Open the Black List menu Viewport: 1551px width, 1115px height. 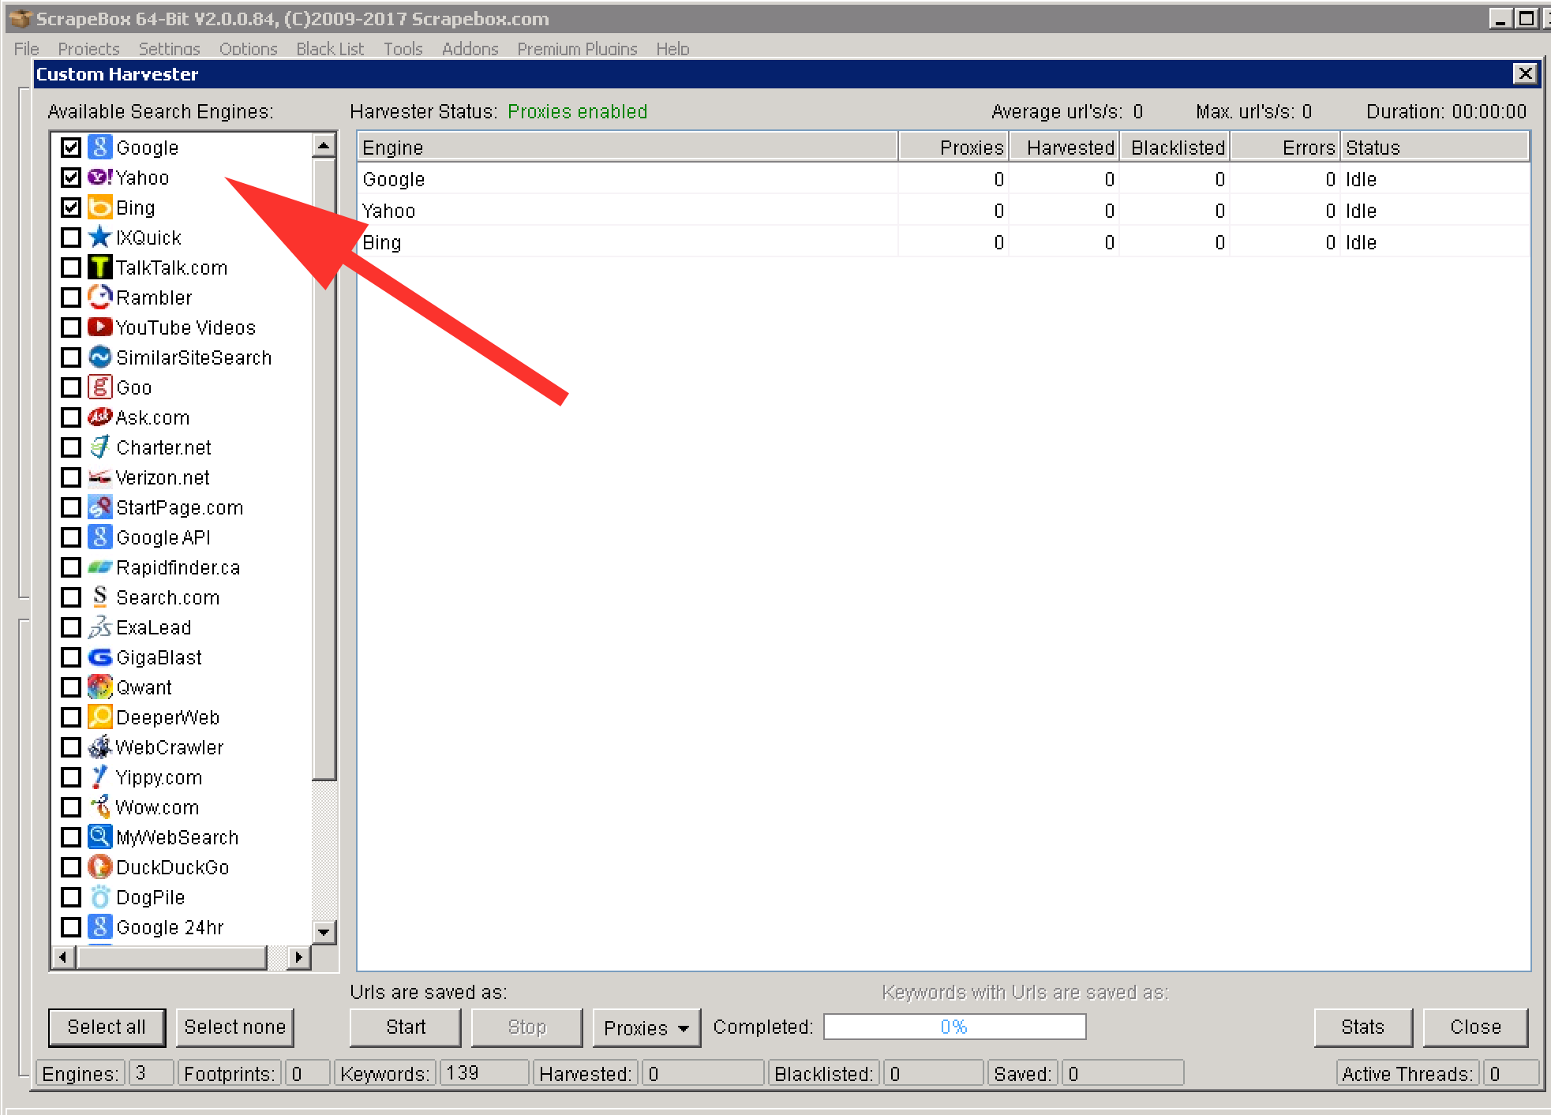[330, 49]
